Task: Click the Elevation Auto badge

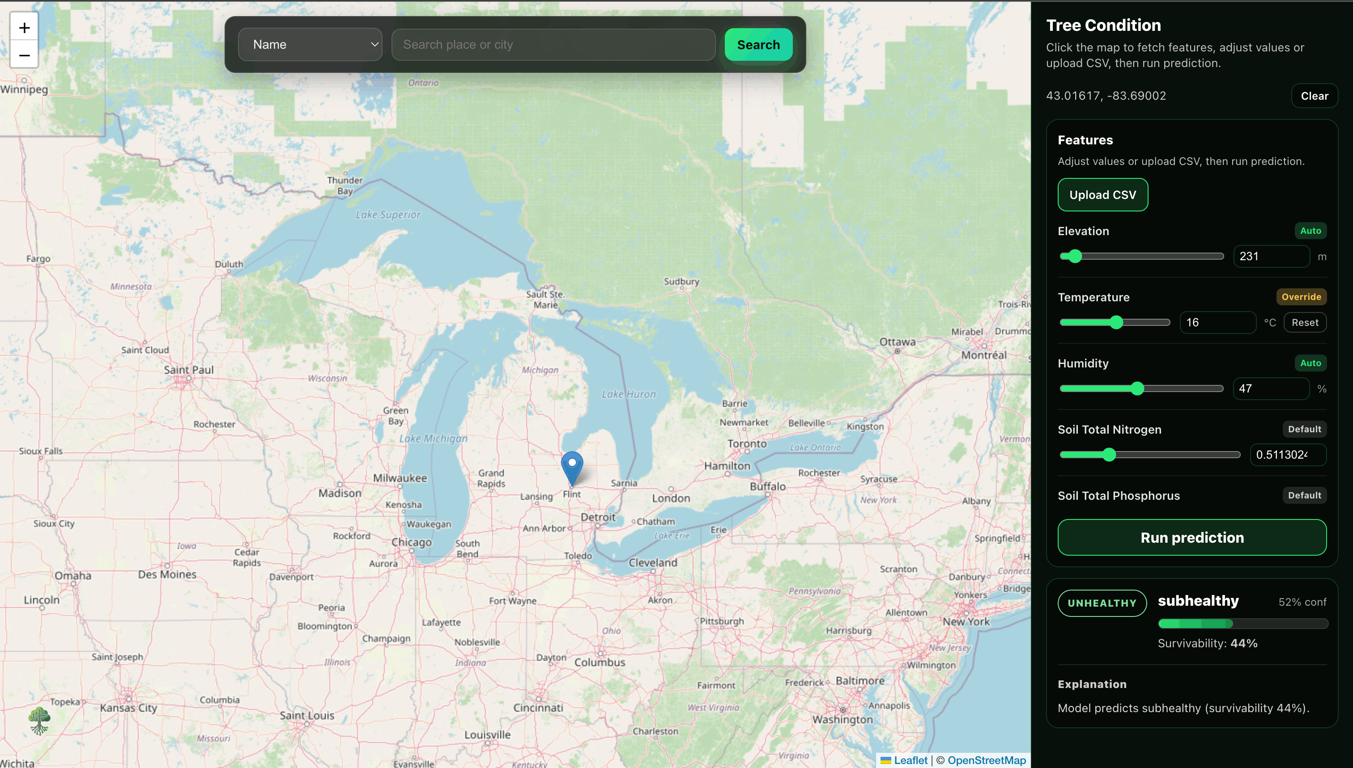Action: (x=1310, y=231)
